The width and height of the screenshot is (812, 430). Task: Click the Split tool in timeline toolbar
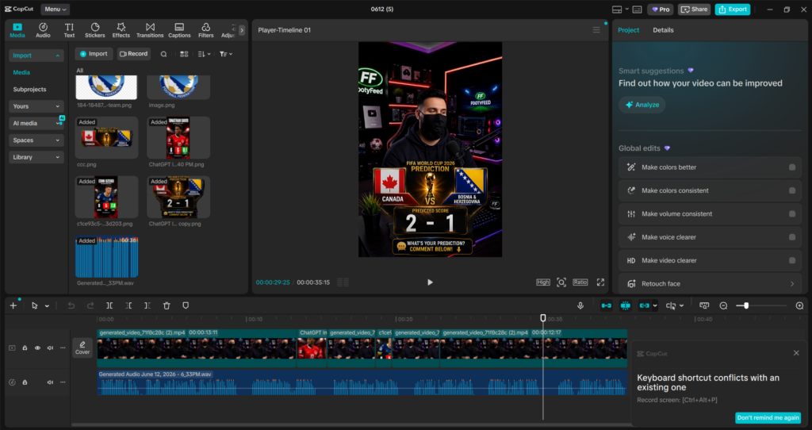pyautogui.click(x=109, y=305)
